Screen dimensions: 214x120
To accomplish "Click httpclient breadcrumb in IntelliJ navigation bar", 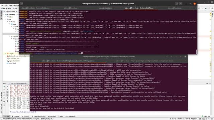I will click(6, 8).
